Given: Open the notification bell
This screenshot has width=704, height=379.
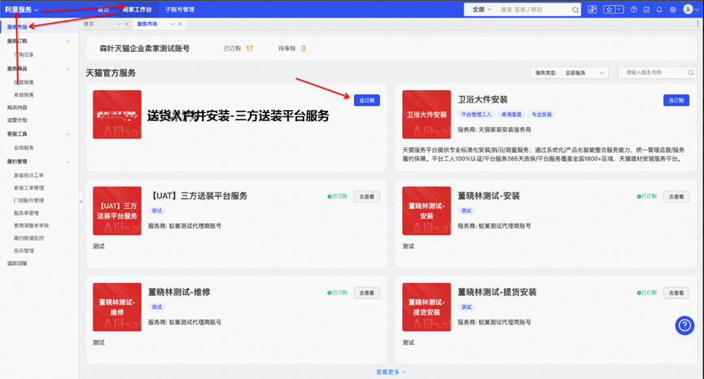Looking at the screenshot, I should (x=659, y=10).
